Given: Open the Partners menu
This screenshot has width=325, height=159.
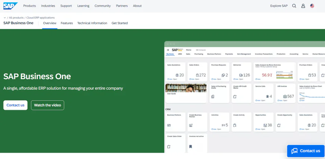Looking at the screenshot, I should click(122, 6).
